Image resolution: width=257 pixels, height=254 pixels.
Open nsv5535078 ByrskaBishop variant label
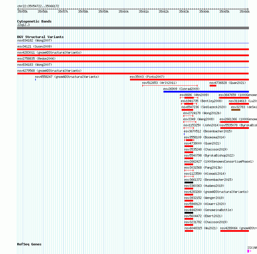tap(239, 125)
